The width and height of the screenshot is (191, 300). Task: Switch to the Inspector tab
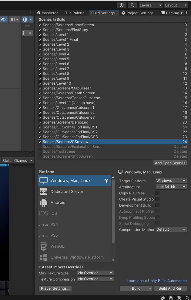[48, 13]
